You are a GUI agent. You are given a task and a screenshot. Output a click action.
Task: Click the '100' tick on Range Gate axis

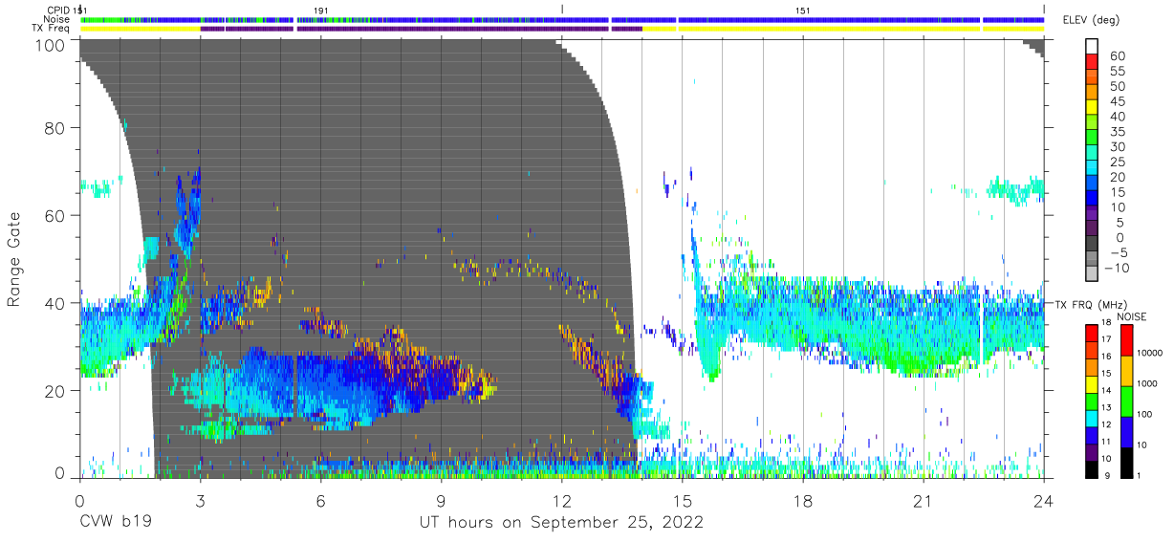(x=51, y=44)
